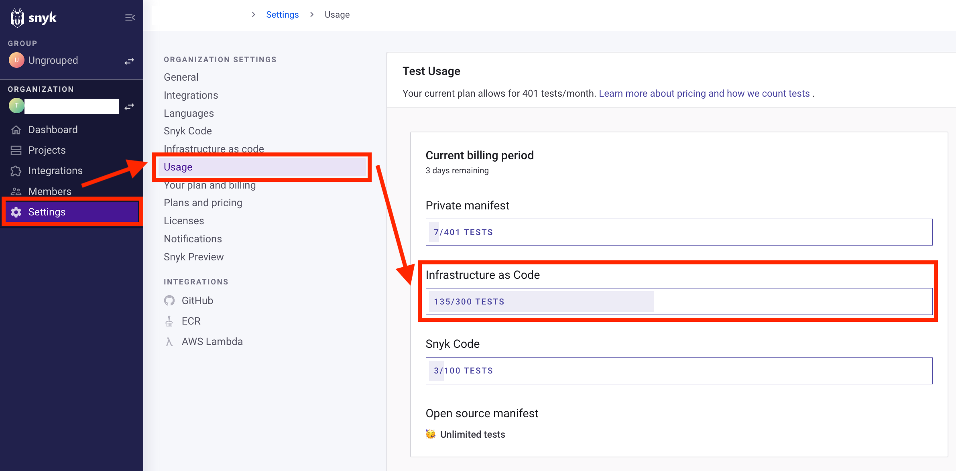
Task: Open Members in the sidebar
Action: click(50, 191)
